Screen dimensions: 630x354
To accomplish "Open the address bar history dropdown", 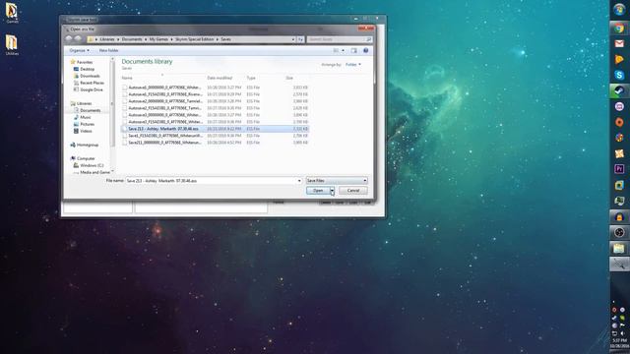I will tap(293, 39).
